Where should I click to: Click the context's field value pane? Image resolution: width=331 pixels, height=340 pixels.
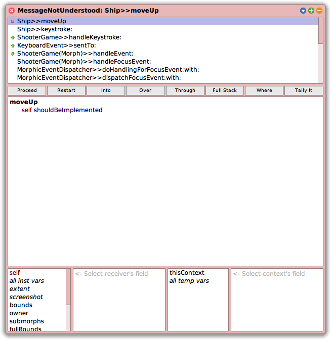[277, 300]
